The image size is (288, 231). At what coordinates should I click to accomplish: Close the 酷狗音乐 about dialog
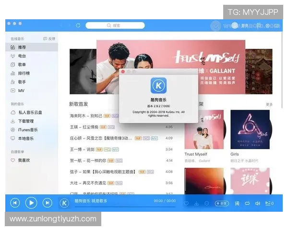123,72
